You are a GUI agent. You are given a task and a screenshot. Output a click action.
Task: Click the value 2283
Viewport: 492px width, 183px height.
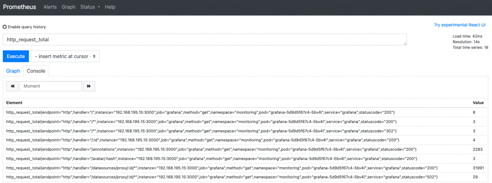[478, 149]
